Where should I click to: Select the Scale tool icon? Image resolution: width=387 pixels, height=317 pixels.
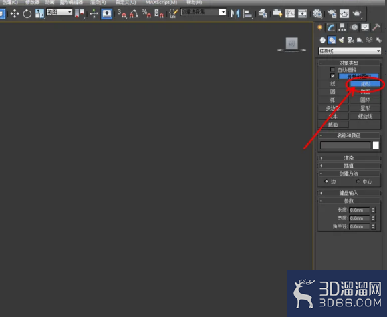(x=39, y=13)
